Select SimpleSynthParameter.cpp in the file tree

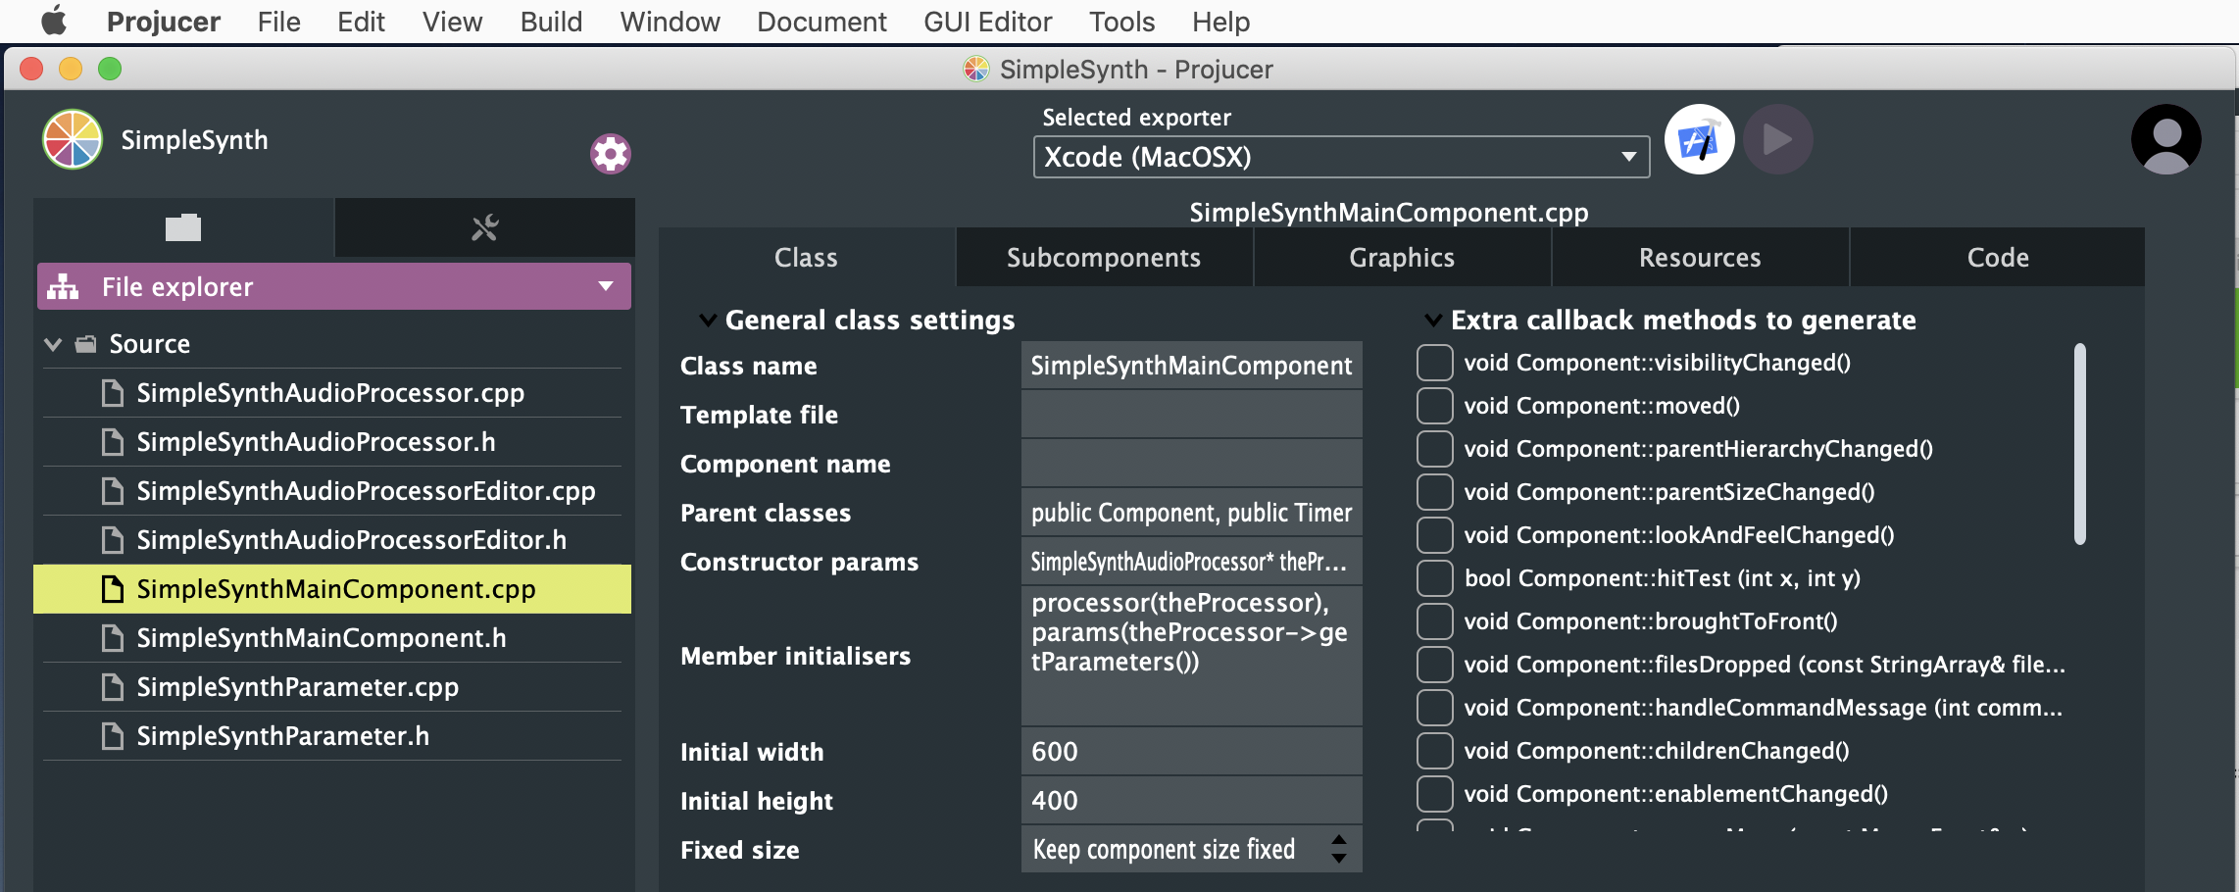(x=297, y=687)
